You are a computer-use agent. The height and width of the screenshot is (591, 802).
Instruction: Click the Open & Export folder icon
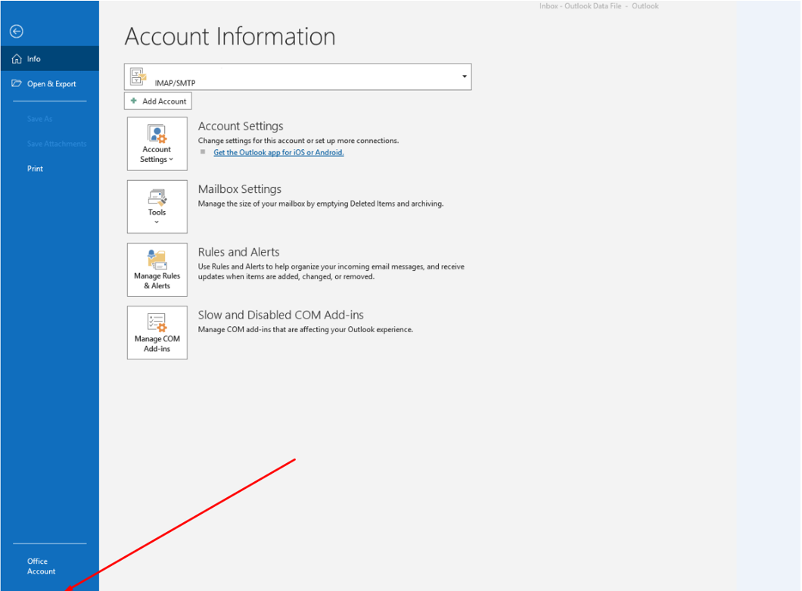17,83
